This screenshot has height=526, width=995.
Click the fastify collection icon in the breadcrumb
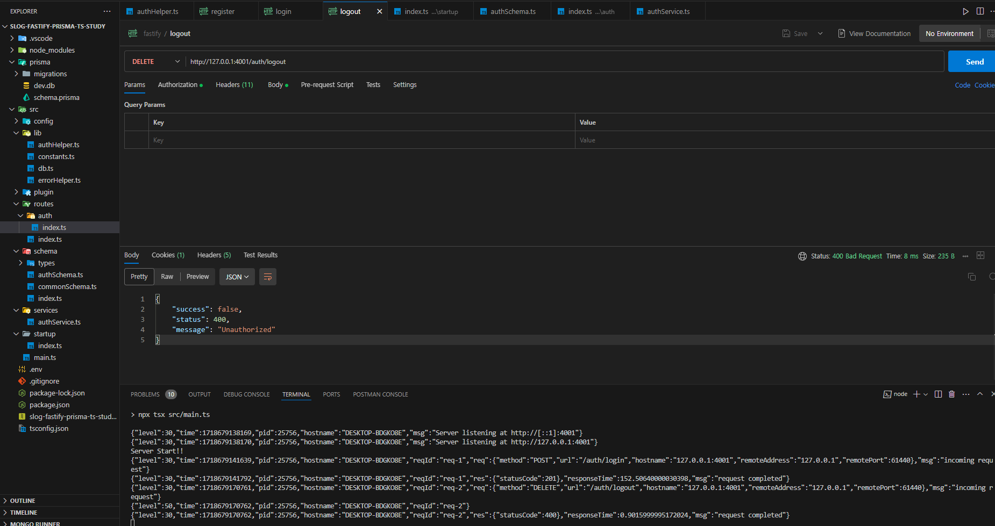point(132,33)
